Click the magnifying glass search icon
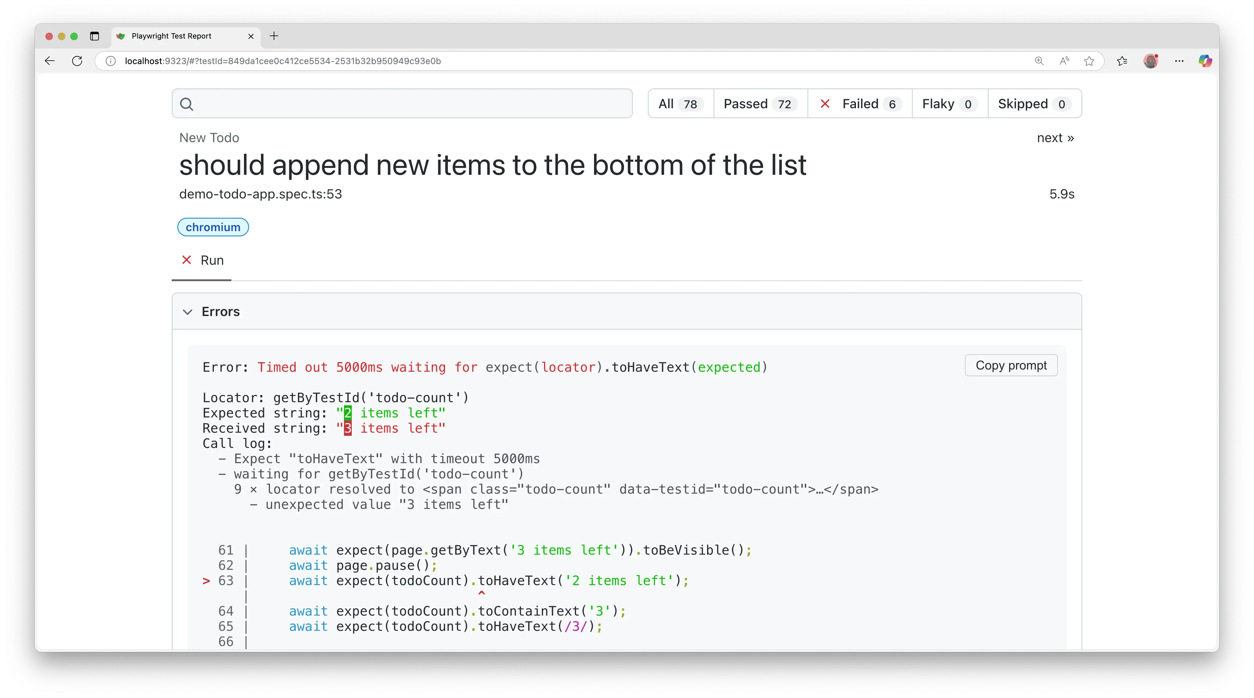 [x=187, y=104]
